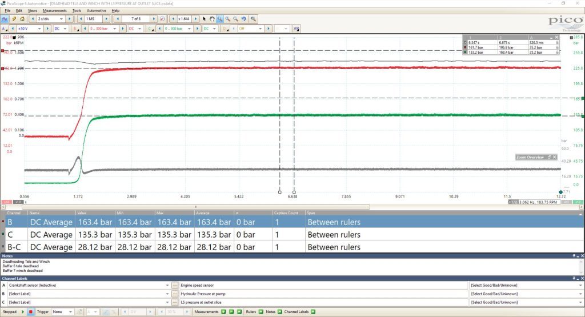Open math channels icon
585x317 pixels.
[296, 29]
